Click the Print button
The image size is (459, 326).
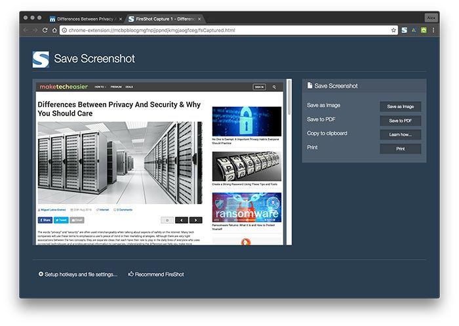(x=400, y=149)
